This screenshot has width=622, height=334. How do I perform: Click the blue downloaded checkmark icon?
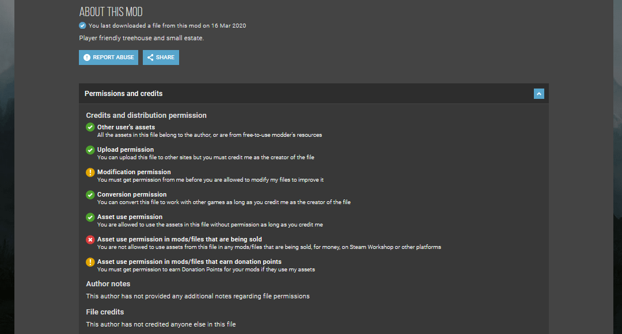[x=82, y=26]
